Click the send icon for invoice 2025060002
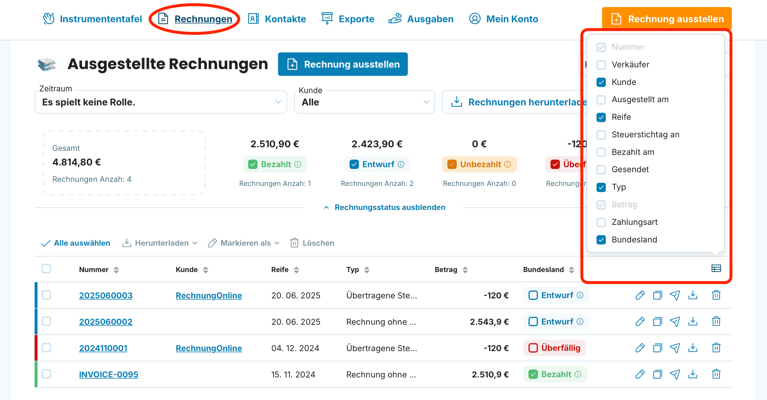 (x=675, y=322)
